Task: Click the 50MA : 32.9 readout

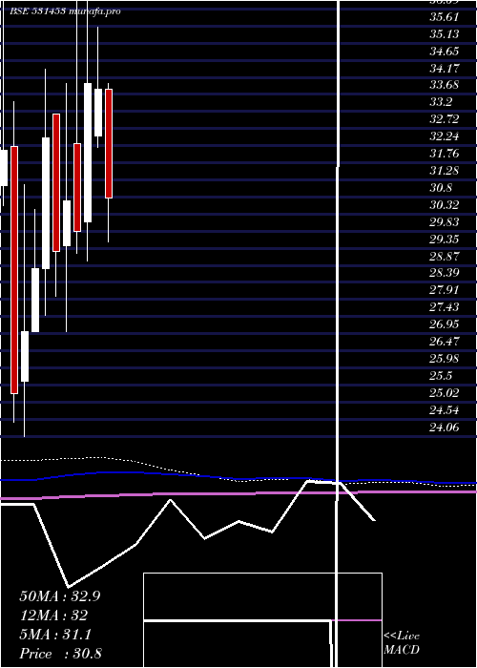Action: pyautogui.click(x=60, y=596)
